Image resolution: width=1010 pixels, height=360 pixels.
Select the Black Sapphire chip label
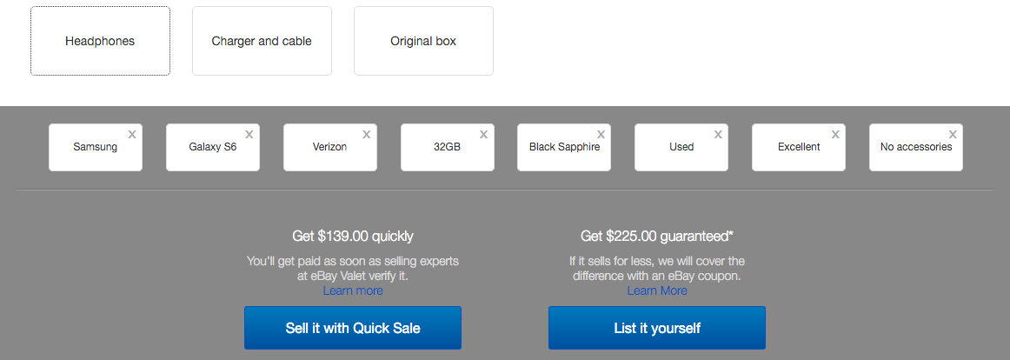pos(564,148)
